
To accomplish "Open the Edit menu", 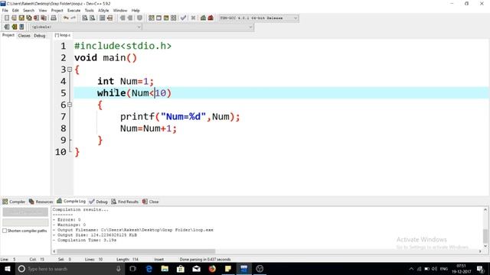I will coord(15,10).
